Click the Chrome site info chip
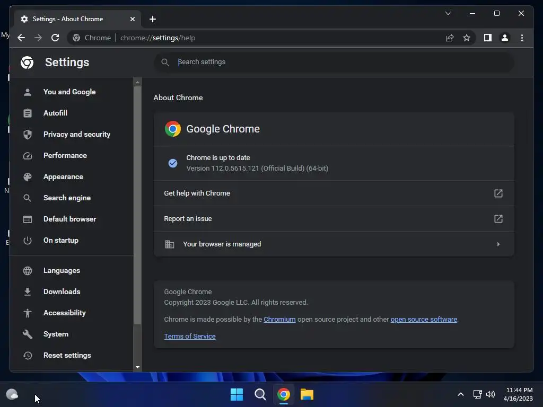The height and width of the screenshot is (407, 543). (92, 38)
